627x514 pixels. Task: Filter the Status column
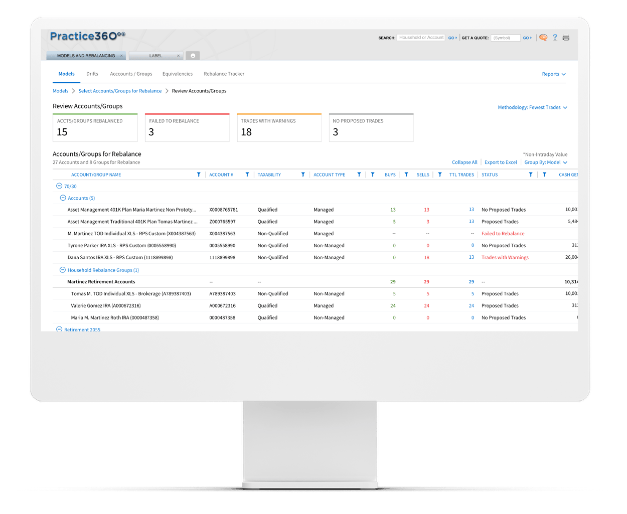pyautogui.click(x=531, y=175)
